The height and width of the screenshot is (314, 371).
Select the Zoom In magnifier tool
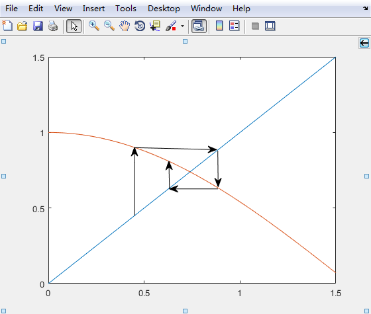94,26
